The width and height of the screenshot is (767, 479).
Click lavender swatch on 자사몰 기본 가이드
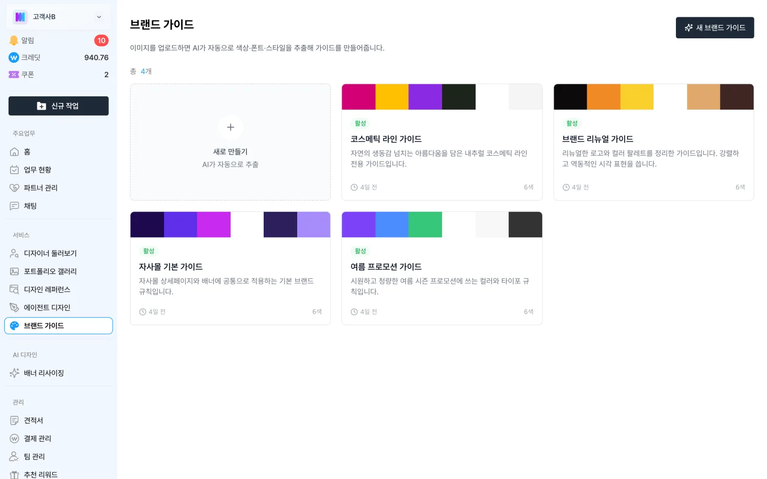[x=314, y=225]
